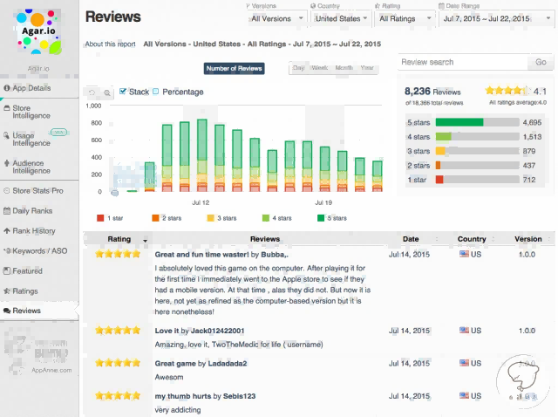Click the 4,695 five-star count
The width and height of the screenshot is (558, 417).
pyautogui.click(x=532, y=122)
